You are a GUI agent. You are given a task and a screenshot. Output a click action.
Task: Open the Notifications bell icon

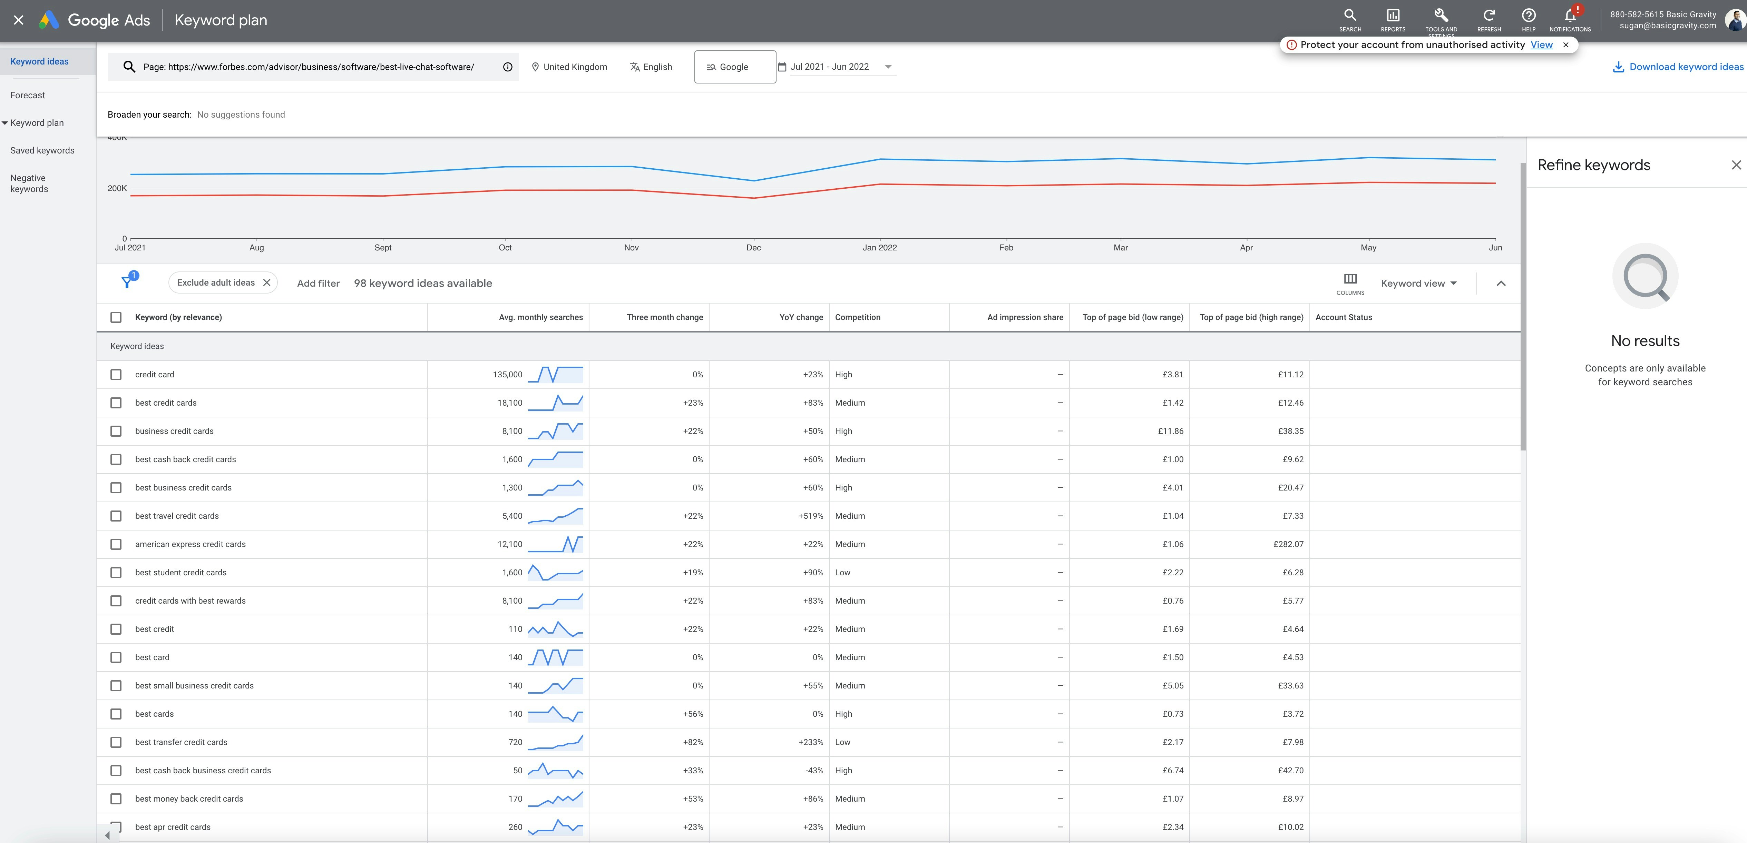[1569, 16]
